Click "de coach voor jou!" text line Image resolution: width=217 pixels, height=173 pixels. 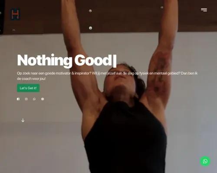(31, 79)
